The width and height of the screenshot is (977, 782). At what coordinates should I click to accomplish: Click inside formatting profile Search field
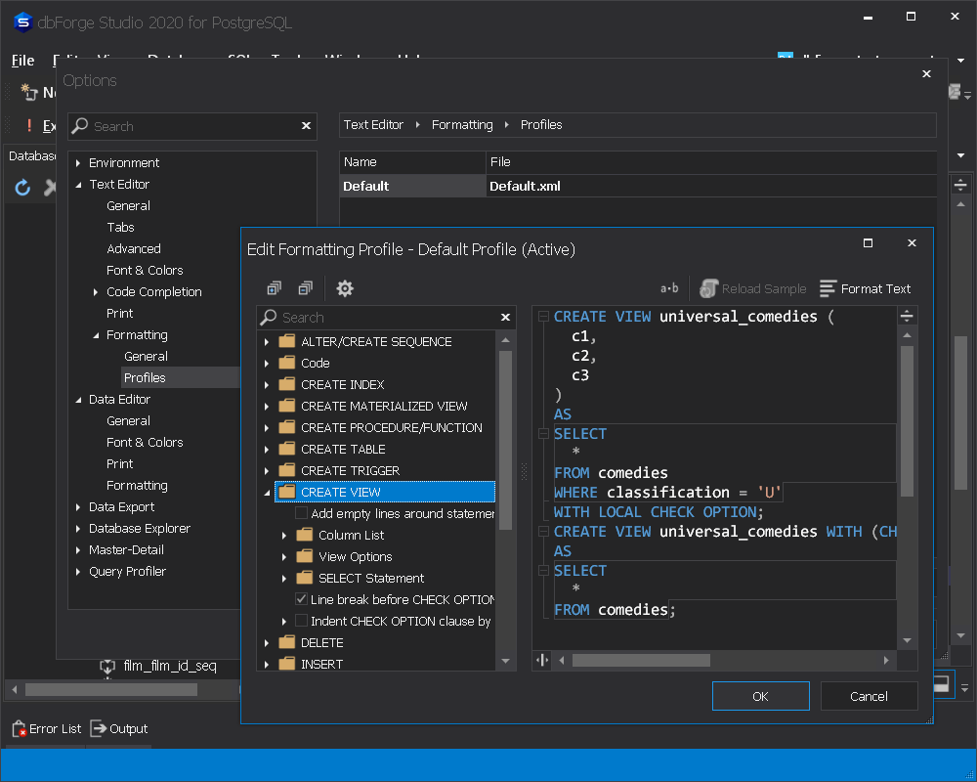[x=386, y=318]
